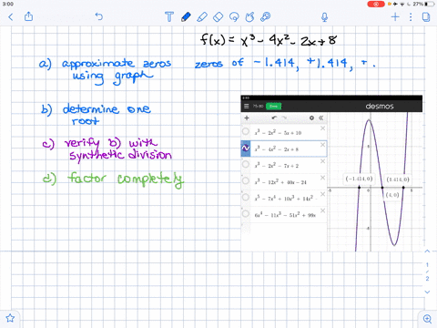Screen dimensions: 437x328
Task: Click the (−1.414, 0) point label
Action: tap(359, 179)
